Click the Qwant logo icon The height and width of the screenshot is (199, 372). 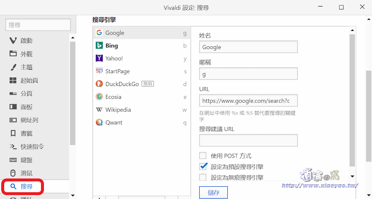(x=99, y=122)
